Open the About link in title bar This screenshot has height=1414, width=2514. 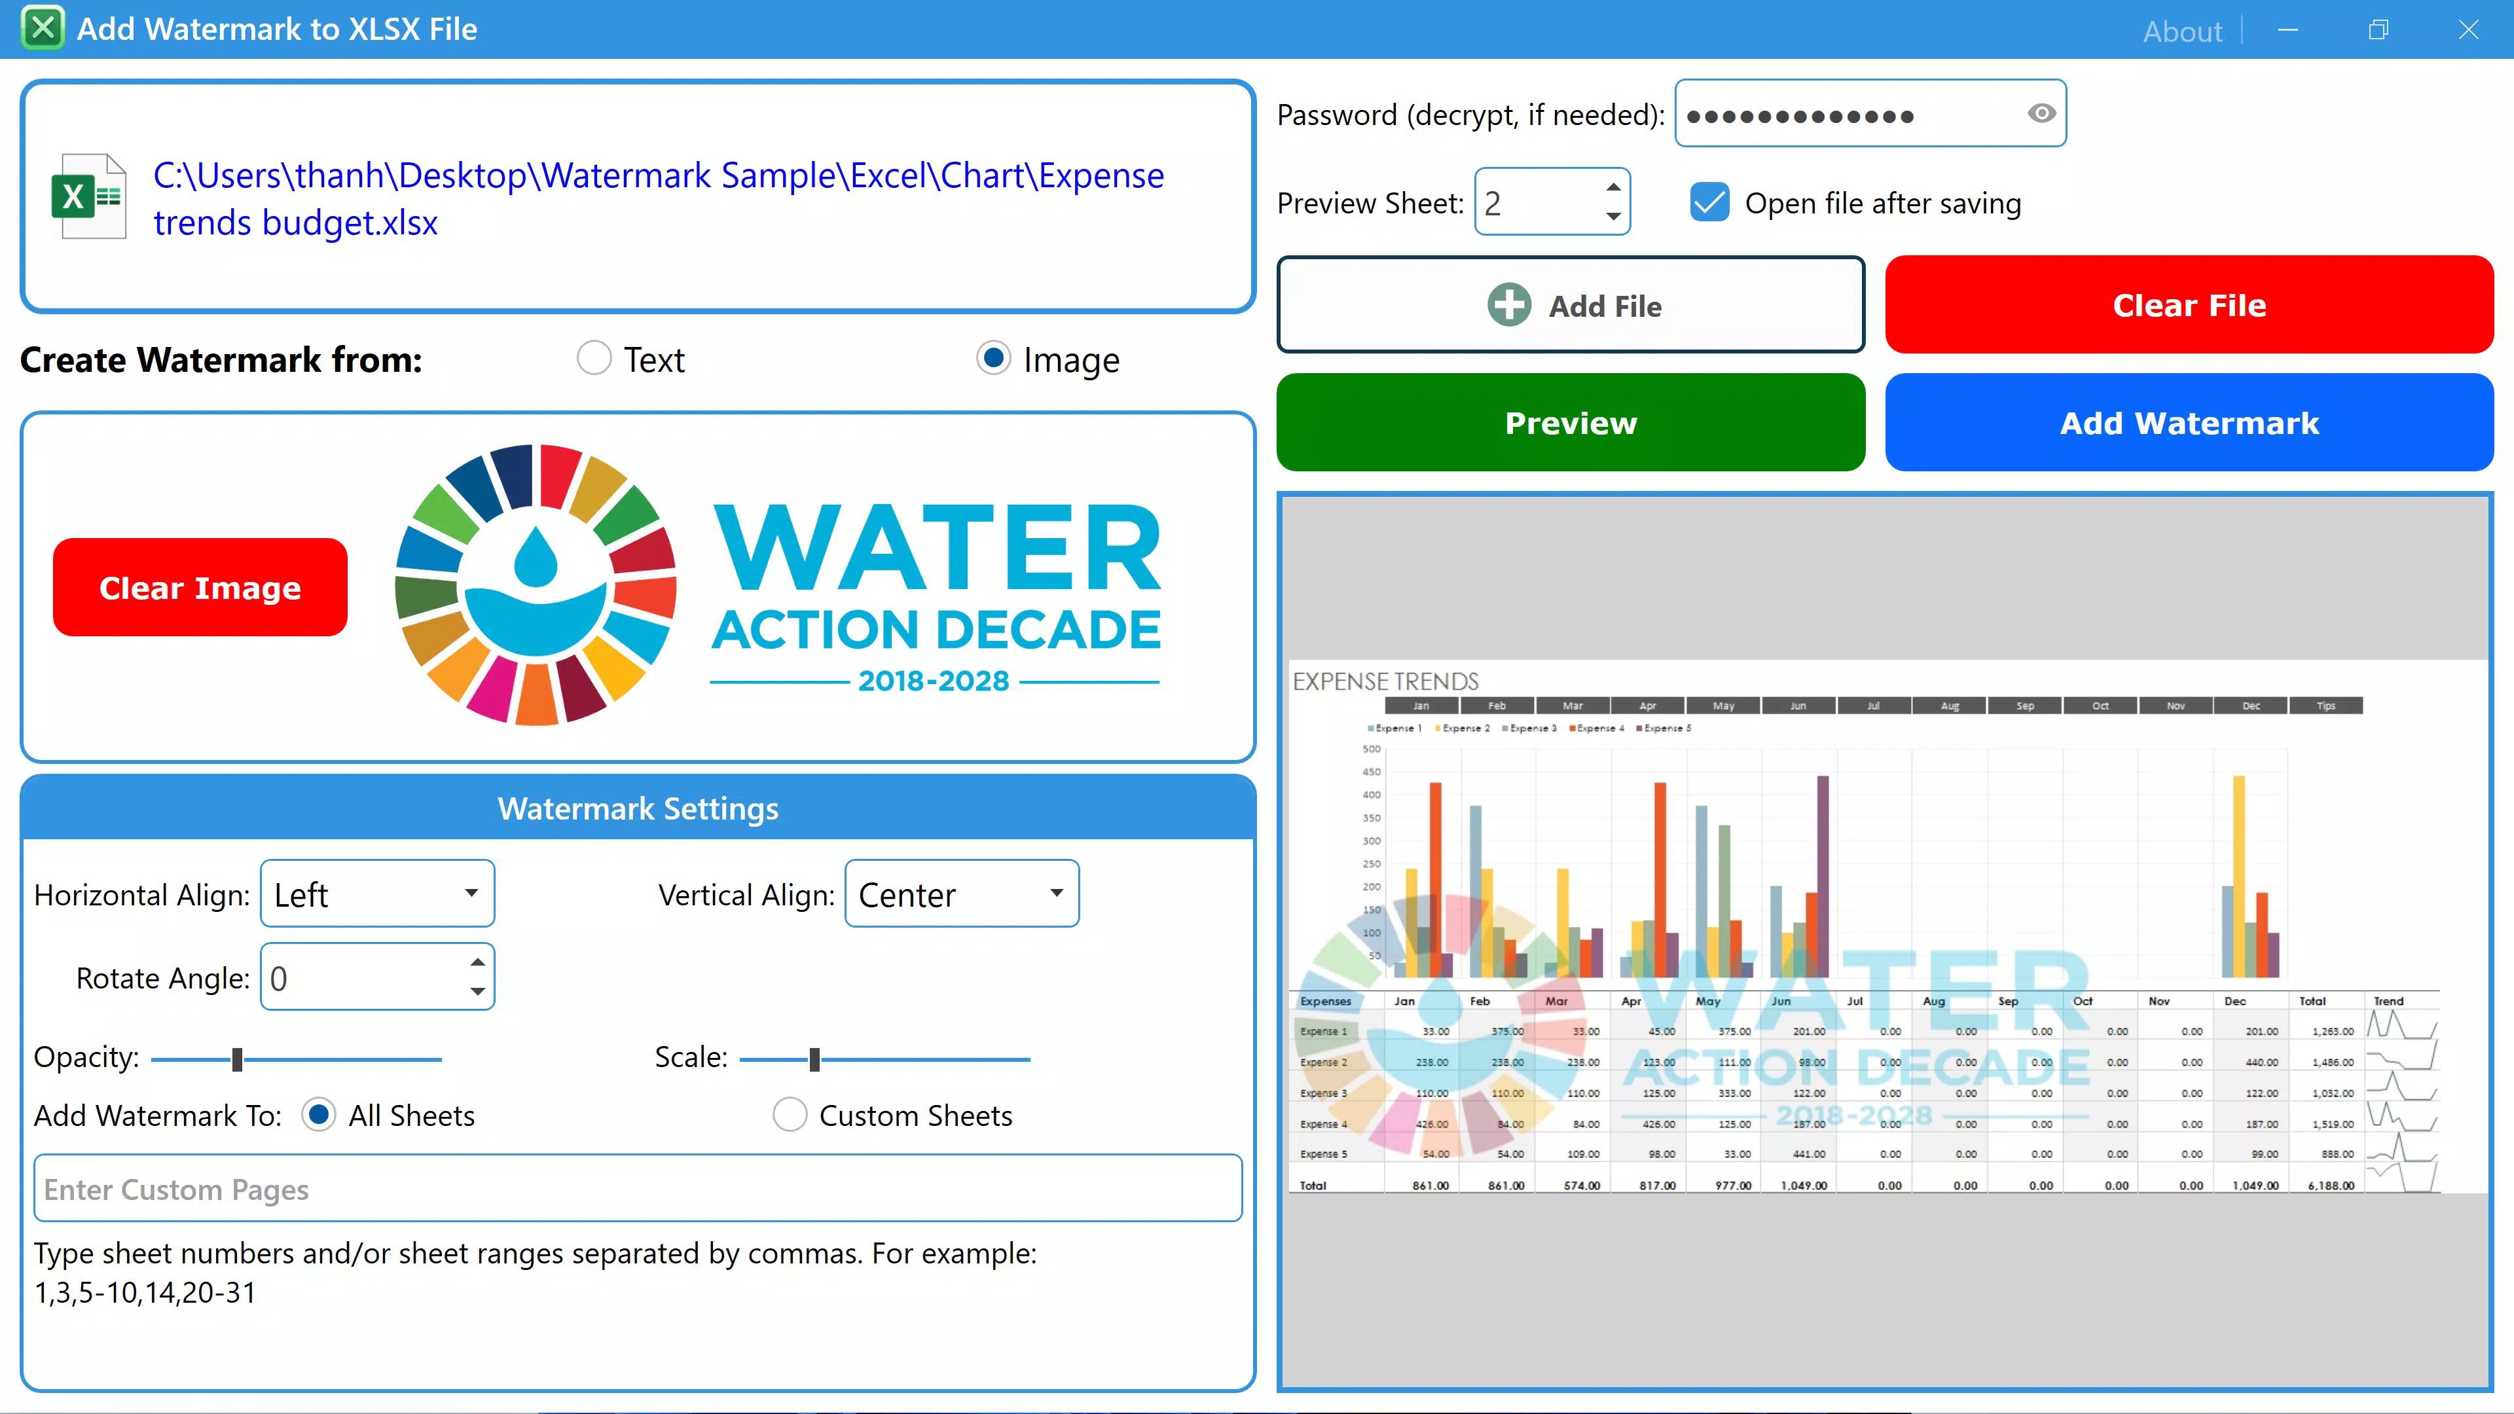click(2182, 31)
